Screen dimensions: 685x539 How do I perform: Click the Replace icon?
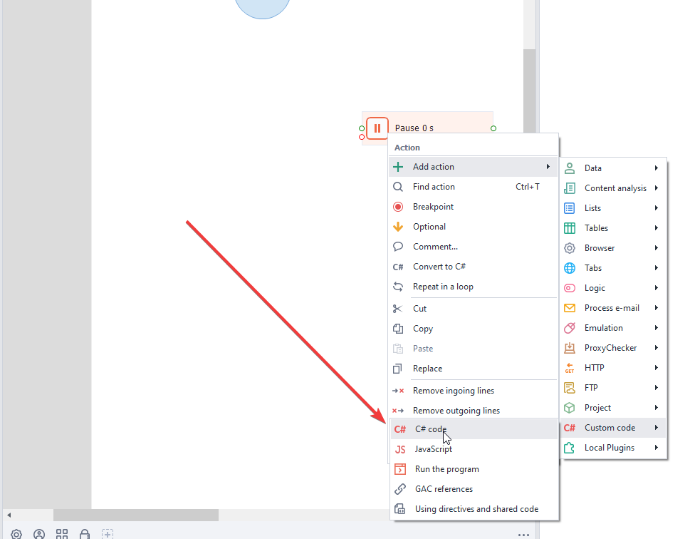[x=397, y=369]
